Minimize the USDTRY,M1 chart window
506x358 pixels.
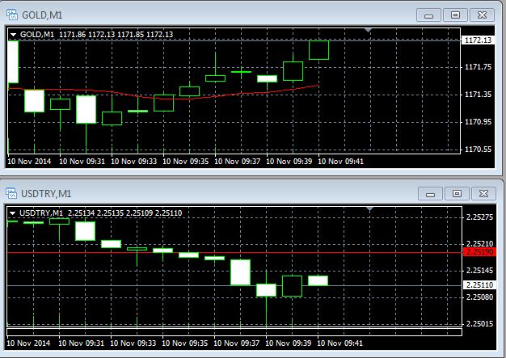click(430, 193)
